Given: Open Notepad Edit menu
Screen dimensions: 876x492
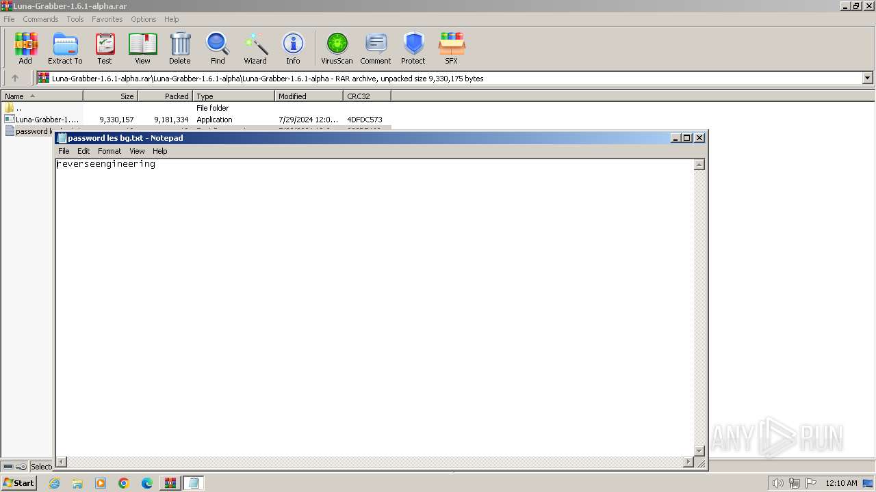Looking at the screenshot, I should click(83, 151).
